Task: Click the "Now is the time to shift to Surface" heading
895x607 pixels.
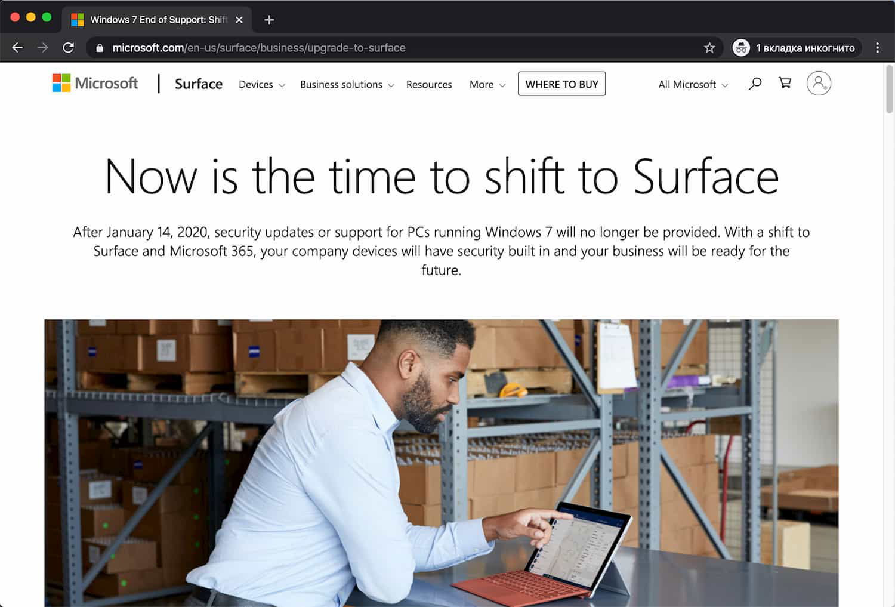Action: tap(442, 177)
